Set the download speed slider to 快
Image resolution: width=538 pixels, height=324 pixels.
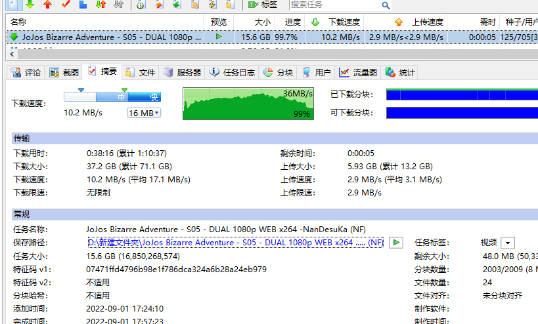tap(154, 97)
